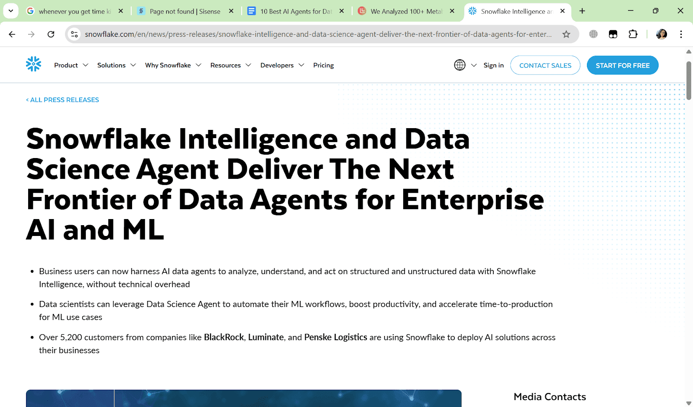Click START FOR FREE button
This screenshot has height=407, width=693.
click(622, 65)
